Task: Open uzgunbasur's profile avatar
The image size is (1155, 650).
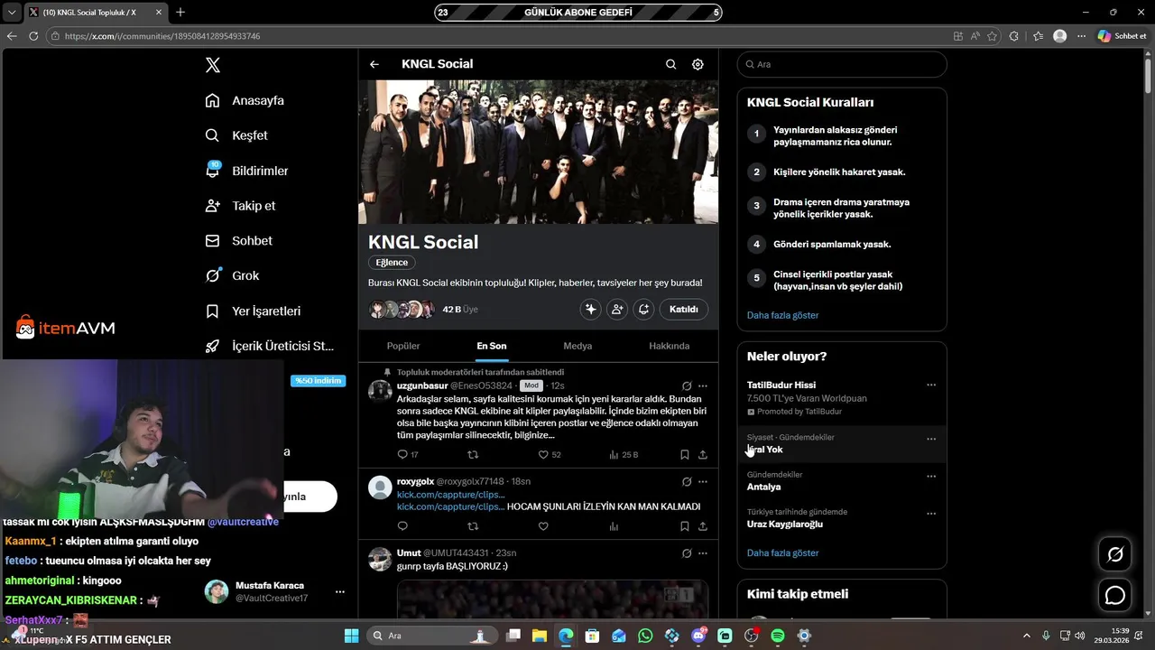Action: (380, 391)
